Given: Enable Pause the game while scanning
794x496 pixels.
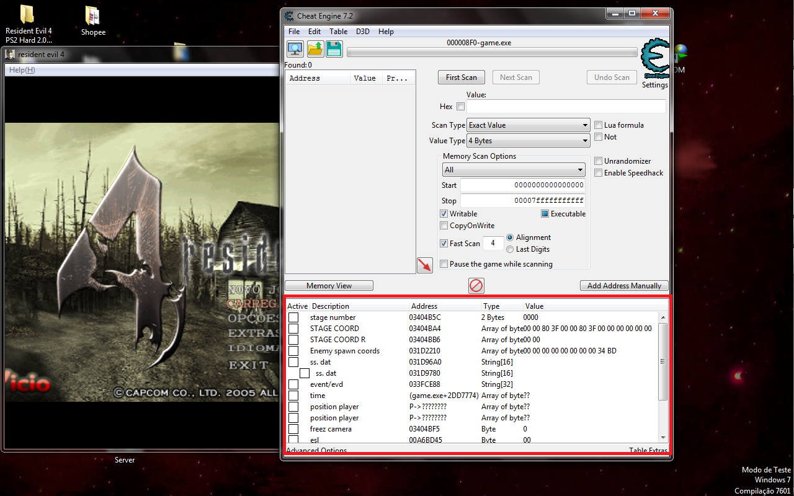Looking at the screenshot, I should 444,264.
